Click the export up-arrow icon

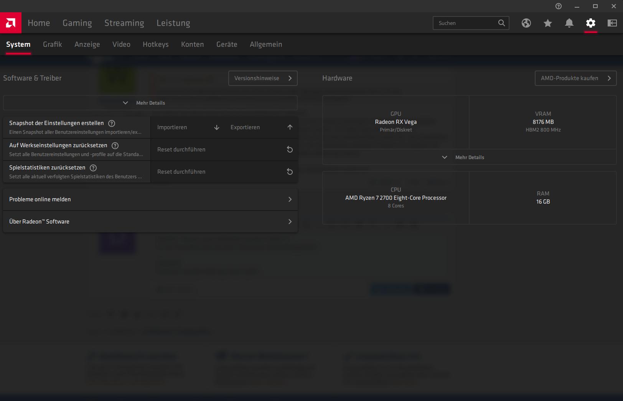tap(290, 127)
